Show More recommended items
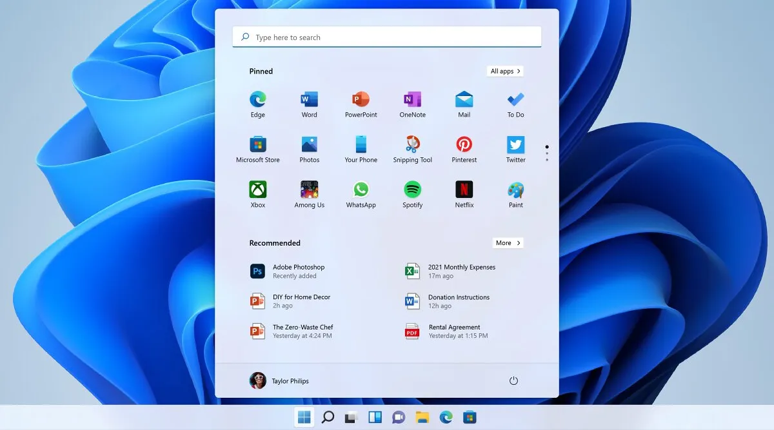This screenshot has height=430, width=774. pos(508,243)
